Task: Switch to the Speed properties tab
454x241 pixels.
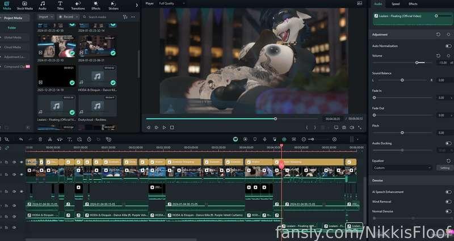Action: 396,4
